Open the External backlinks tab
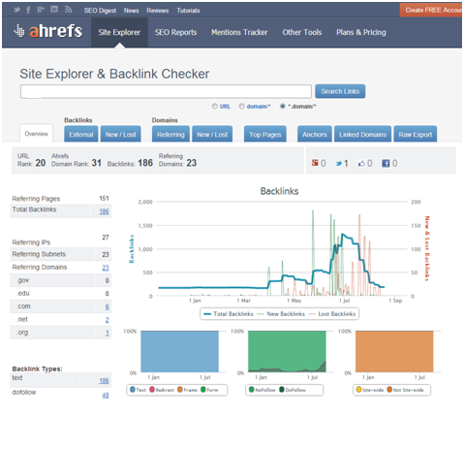The image size is (464, 449). tap(81, 134)
